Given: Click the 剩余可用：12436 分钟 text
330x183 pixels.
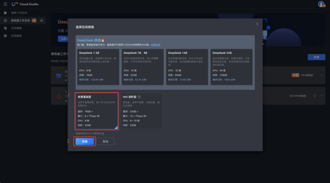Looking at the screenshot, I should point(91,80).
